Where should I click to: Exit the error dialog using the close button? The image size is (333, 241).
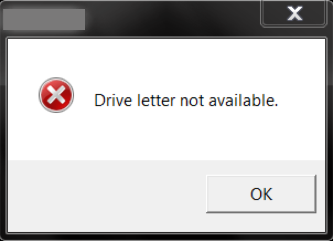[x=294, y=13]
